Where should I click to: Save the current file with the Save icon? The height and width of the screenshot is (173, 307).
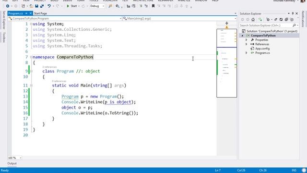36,6
